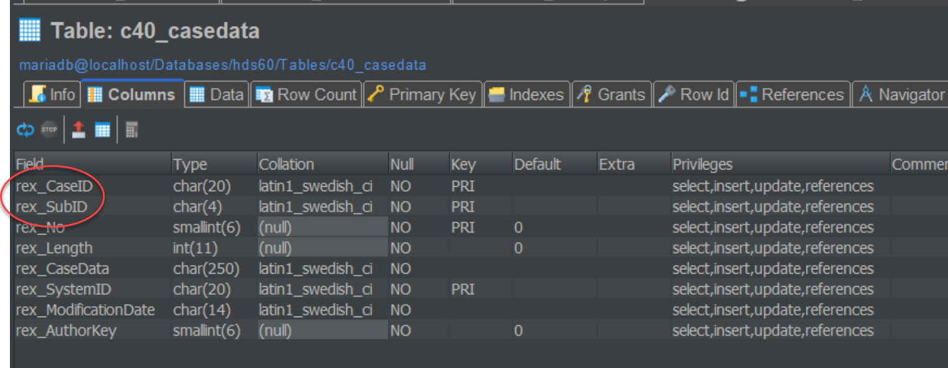Image resolution: width=948 pixels, height=368 pixels.
Task: Switch to the References tab
Action: 793,94
